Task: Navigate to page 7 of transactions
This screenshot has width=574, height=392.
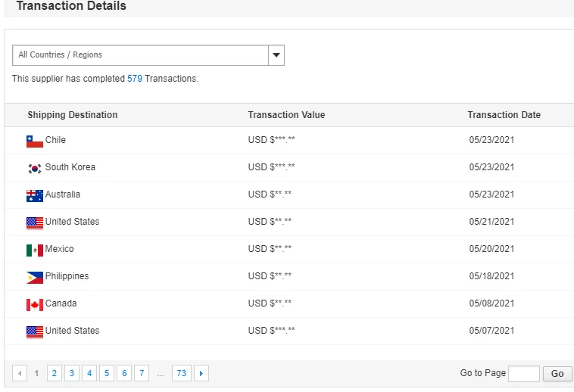Action: pyautogui.click(x=141, y=373)
